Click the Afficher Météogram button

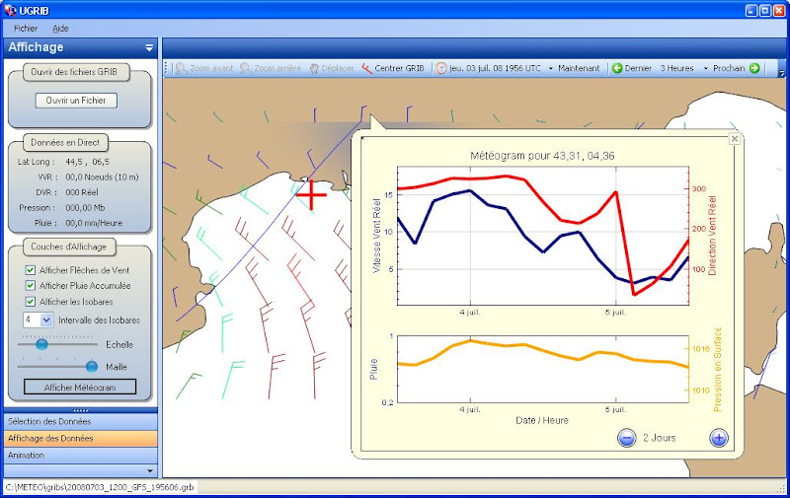tap(80, 388)
